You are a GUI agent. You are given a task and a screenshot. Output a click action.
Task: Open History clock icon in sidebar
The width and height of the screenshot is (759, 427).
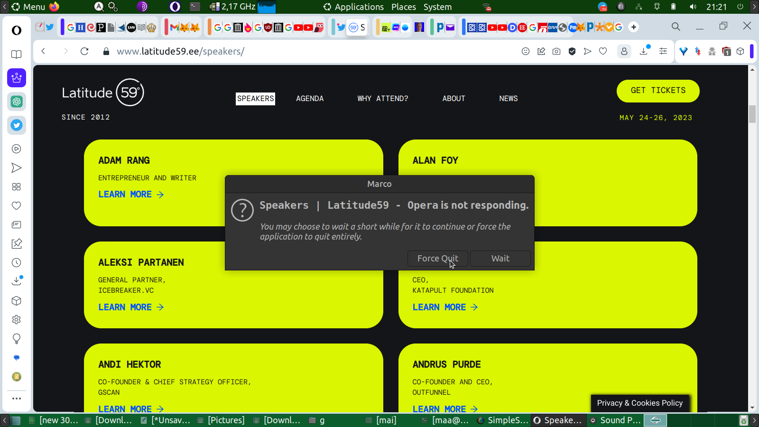[x=17, y=263]
